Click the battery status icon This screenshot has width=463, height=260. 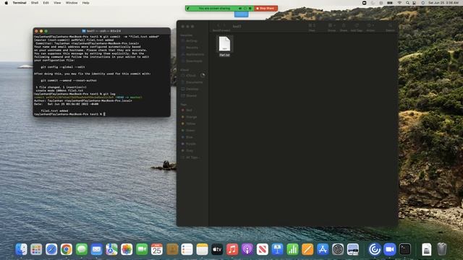[x=390, y=3]
